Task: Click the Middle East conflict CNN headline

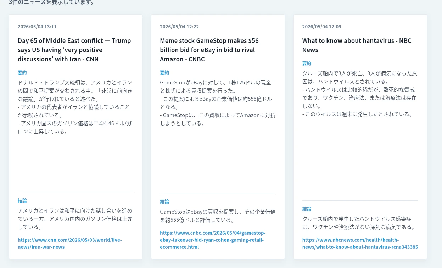Action: tap(74, 50)
